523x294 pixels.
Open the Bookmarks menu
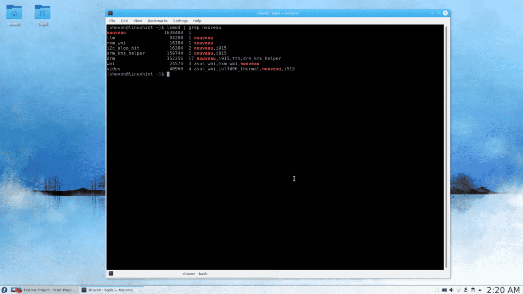[157, 21]
